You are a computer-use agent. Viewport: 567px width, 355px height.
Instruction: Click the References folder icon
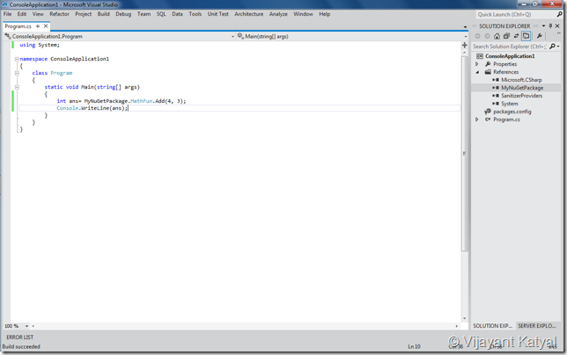[488, 72]
